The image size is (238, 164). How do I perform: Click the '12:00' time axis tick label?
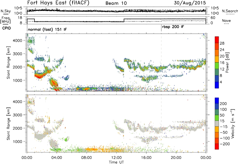tap(116, 158)
